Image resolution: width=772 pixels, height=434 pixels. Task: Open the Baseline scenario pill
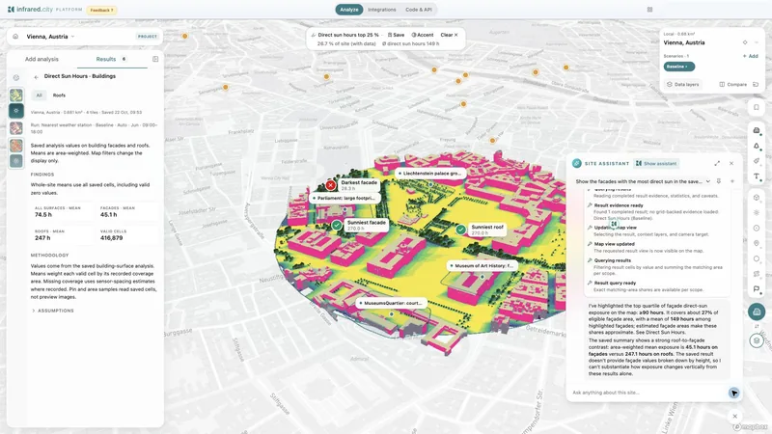pos(679,67)
